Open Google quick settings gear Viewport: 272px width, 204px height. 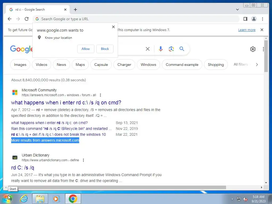click(253, 49)
